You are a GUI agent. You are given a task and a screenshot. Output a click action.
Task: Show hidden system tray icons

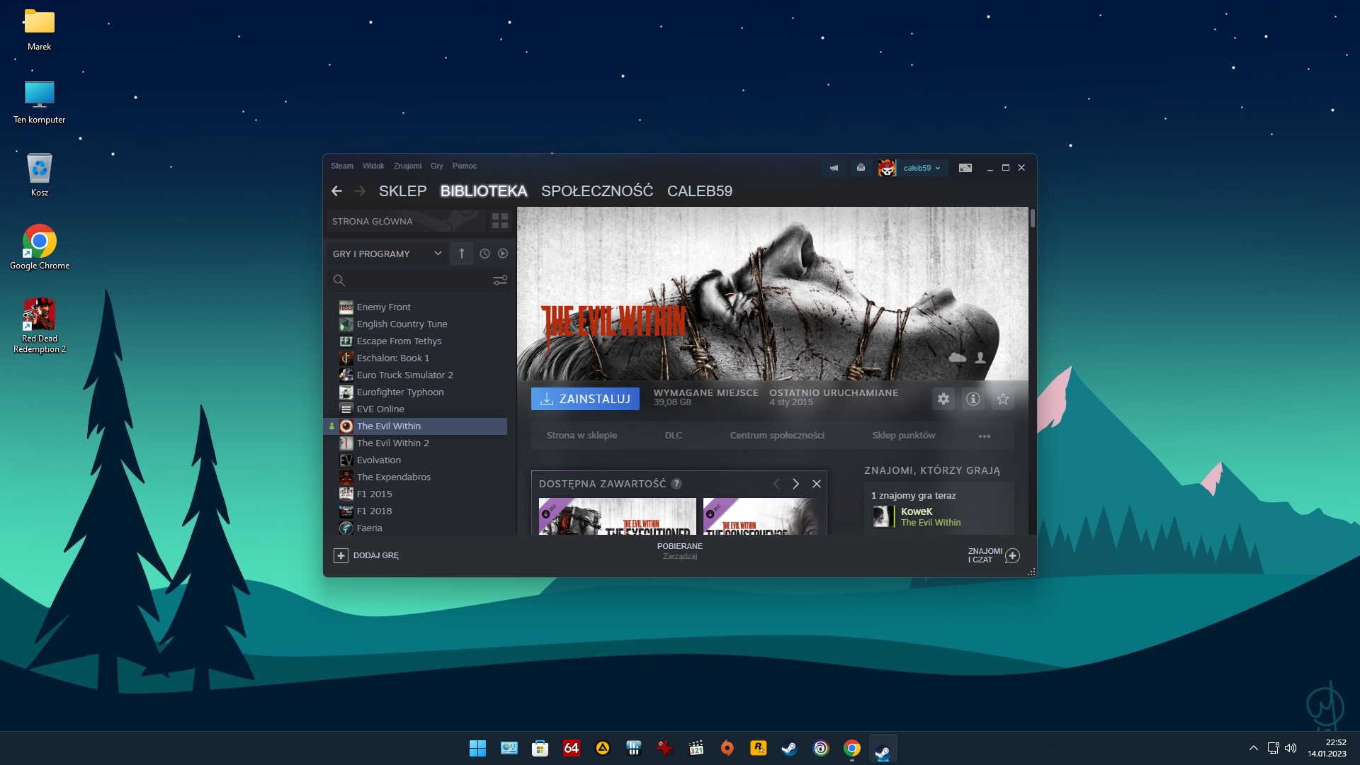coord(1253,748)
